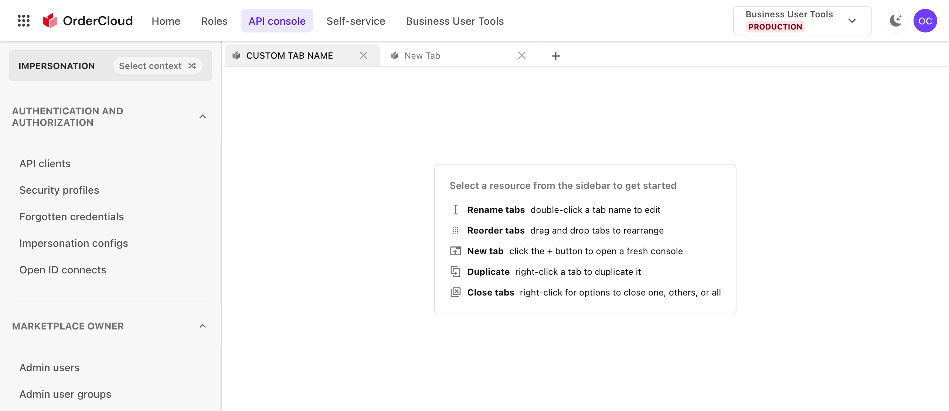Open Open ID connects in sidebar
Viewport: 949px width, 411px height.
coord(63,270)
